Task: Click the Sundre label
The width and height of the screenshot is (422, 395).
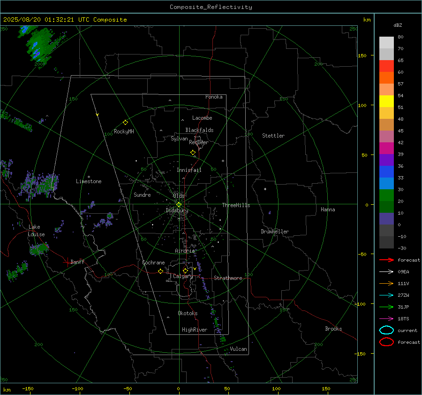Action: [142, 194]
